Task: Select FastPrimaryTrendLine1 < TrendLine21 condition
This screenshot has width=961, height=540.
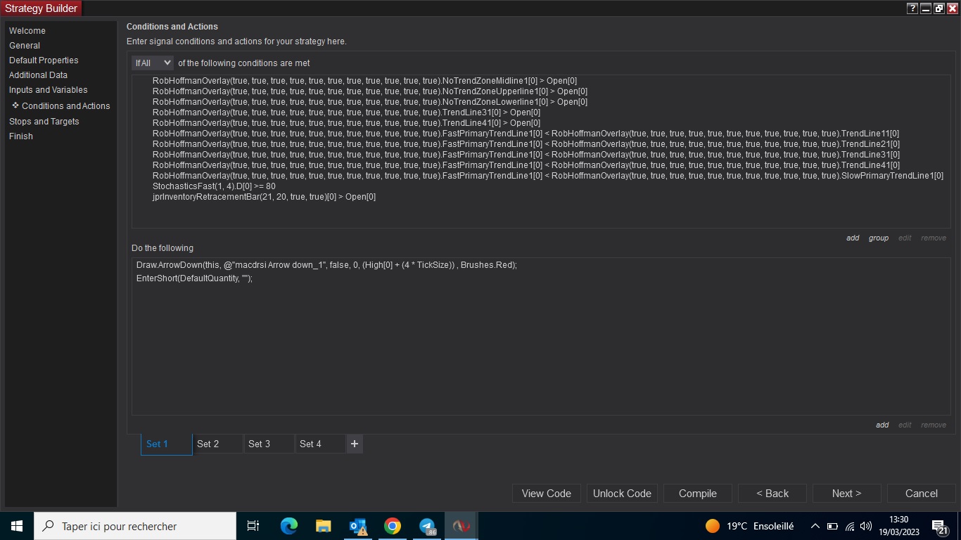Action: [526, 144]
